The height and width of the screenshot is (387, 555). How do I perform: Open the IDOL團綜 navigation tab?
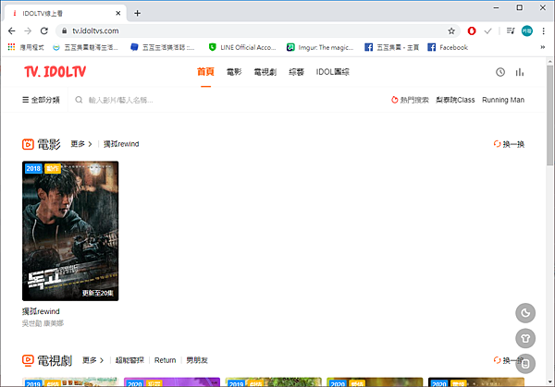(333, 72)
